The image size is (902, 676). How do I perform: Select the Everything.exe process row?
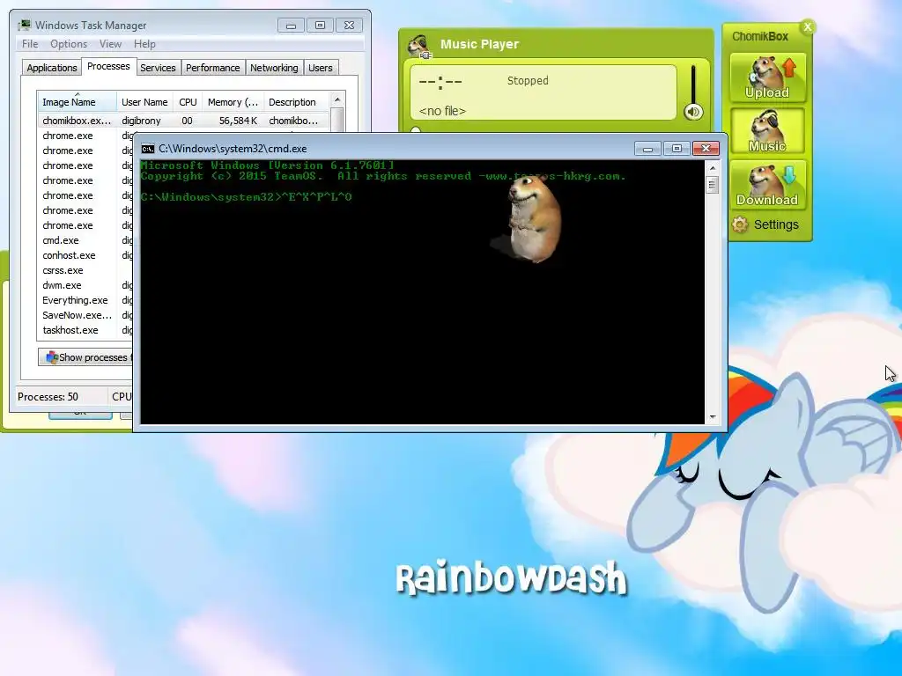[85, 300]
